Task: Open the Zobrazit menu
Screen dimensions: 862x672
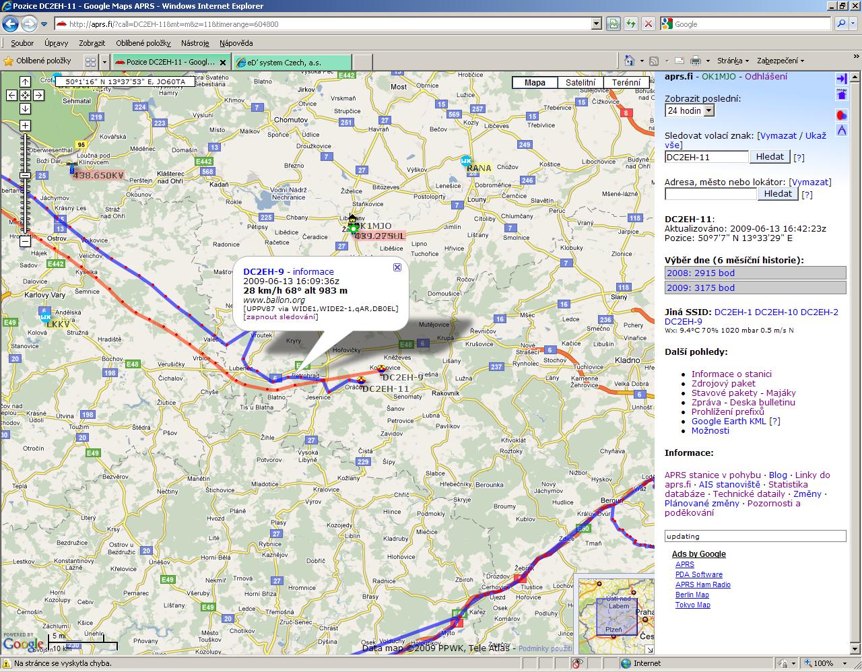Action: [92, 42]
